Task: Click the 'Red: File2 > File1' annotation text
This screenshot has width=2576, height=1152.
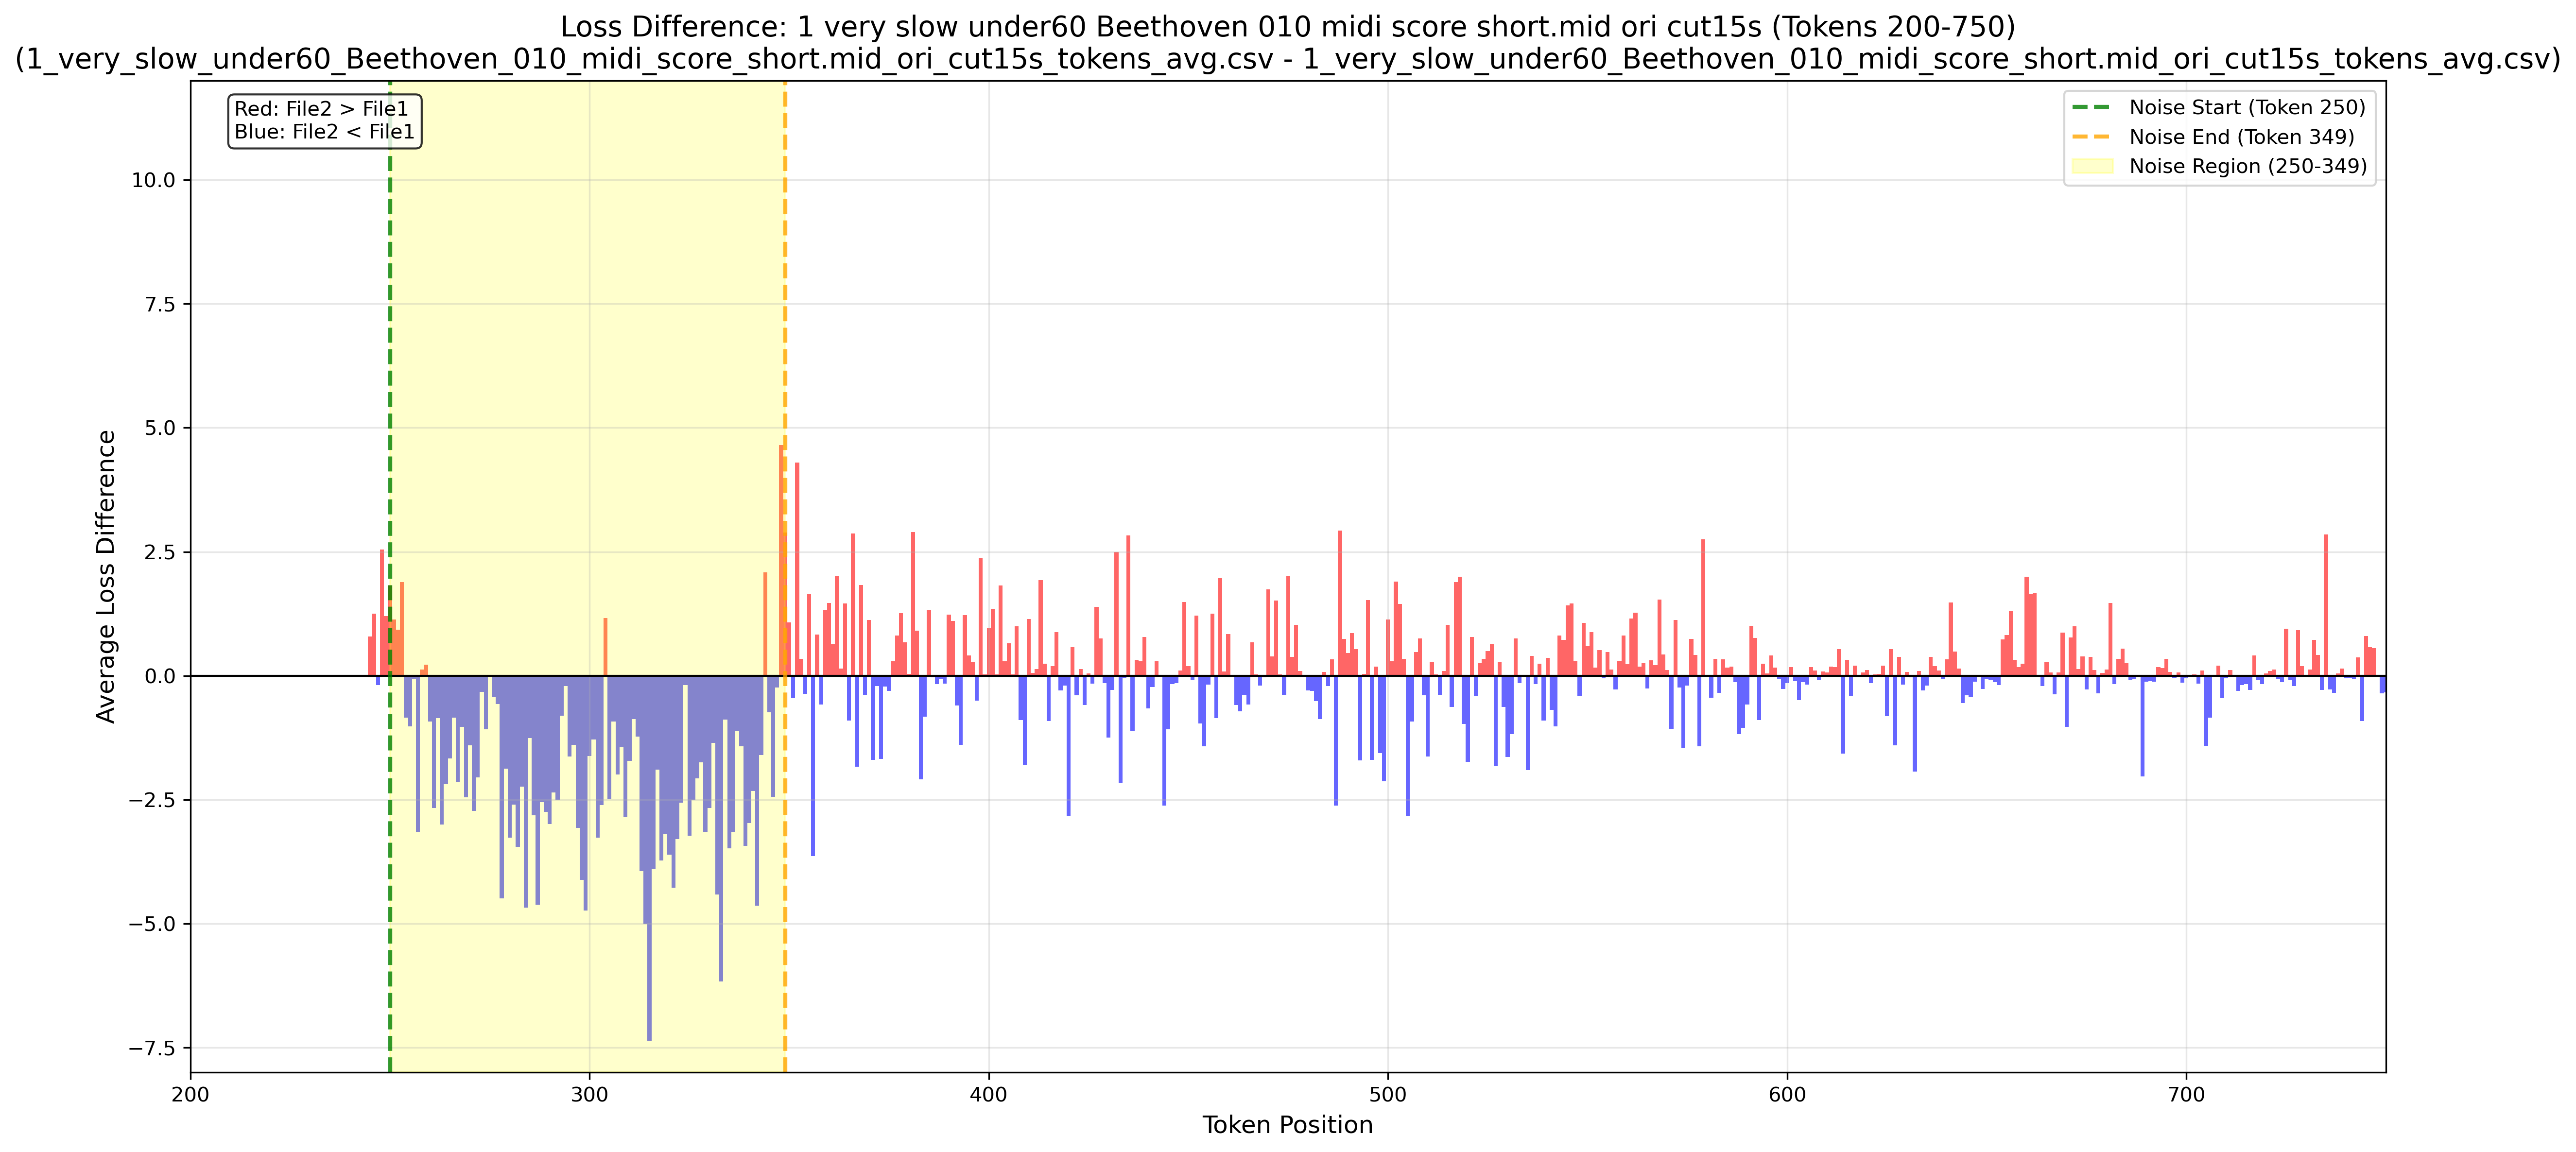Action: pos(321,109)
